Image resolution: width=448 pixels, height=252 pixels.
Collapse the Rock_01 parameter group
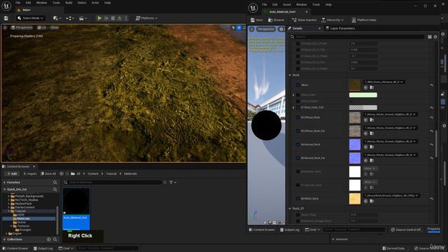tap(290, 209)
